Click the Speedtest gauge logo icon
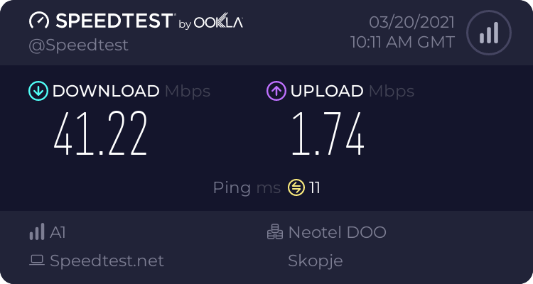Image resolution: width=533 pixels, height=284 pixels. [x=38, y=21]
